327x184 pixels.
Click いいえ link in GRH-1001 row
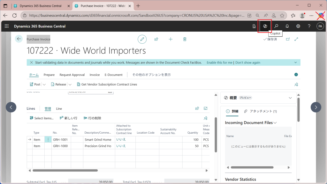pyautogui.click(x=121, y=139)
